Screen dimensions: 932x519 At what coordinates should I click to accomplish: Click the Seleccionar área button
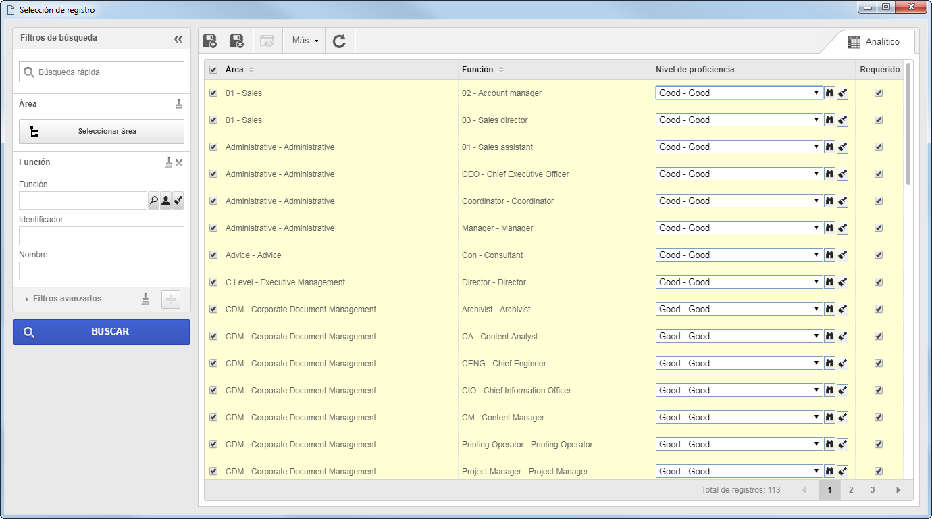(101, 132)
